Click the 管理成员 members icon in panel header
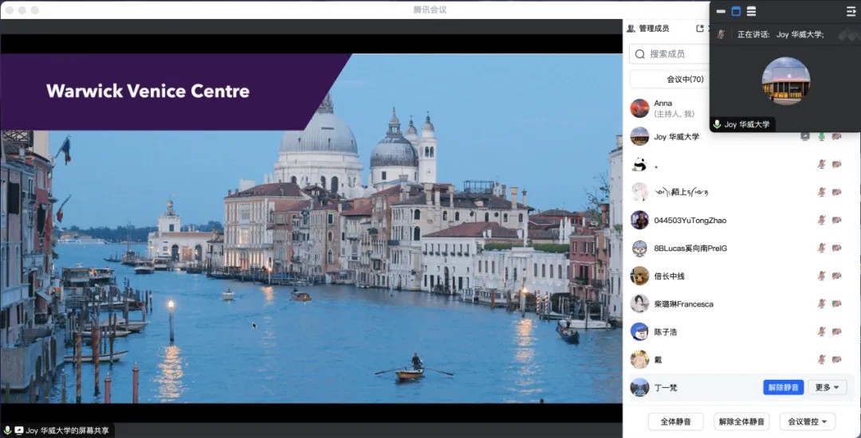This screenshot has width=861, height=438. 631,29
